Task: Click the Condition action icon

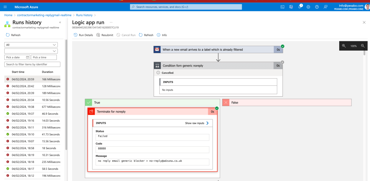Action: tap(157, 66)
